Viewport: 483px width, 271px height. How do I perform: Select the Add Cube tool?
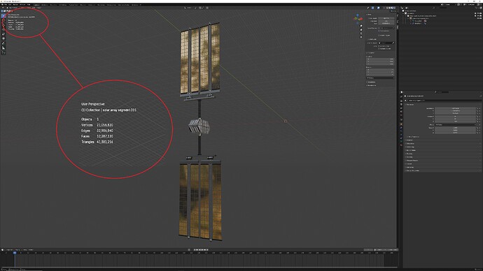click(x=3, y=52)
